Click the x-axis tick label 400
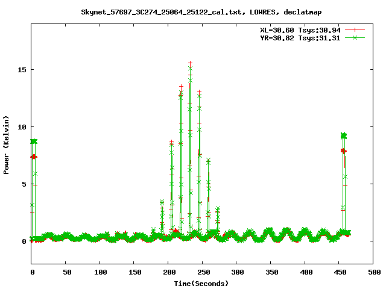This screenshot has width=386, height=289. point(306,272)
